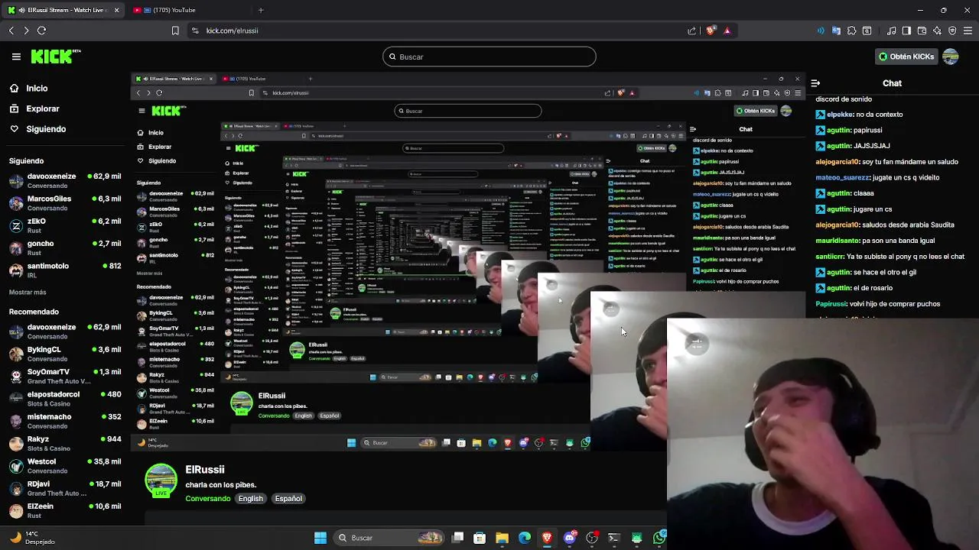Open santimotolo channel in the sidebar
Viewport: 979px width, 550px height.
(65, 270)
